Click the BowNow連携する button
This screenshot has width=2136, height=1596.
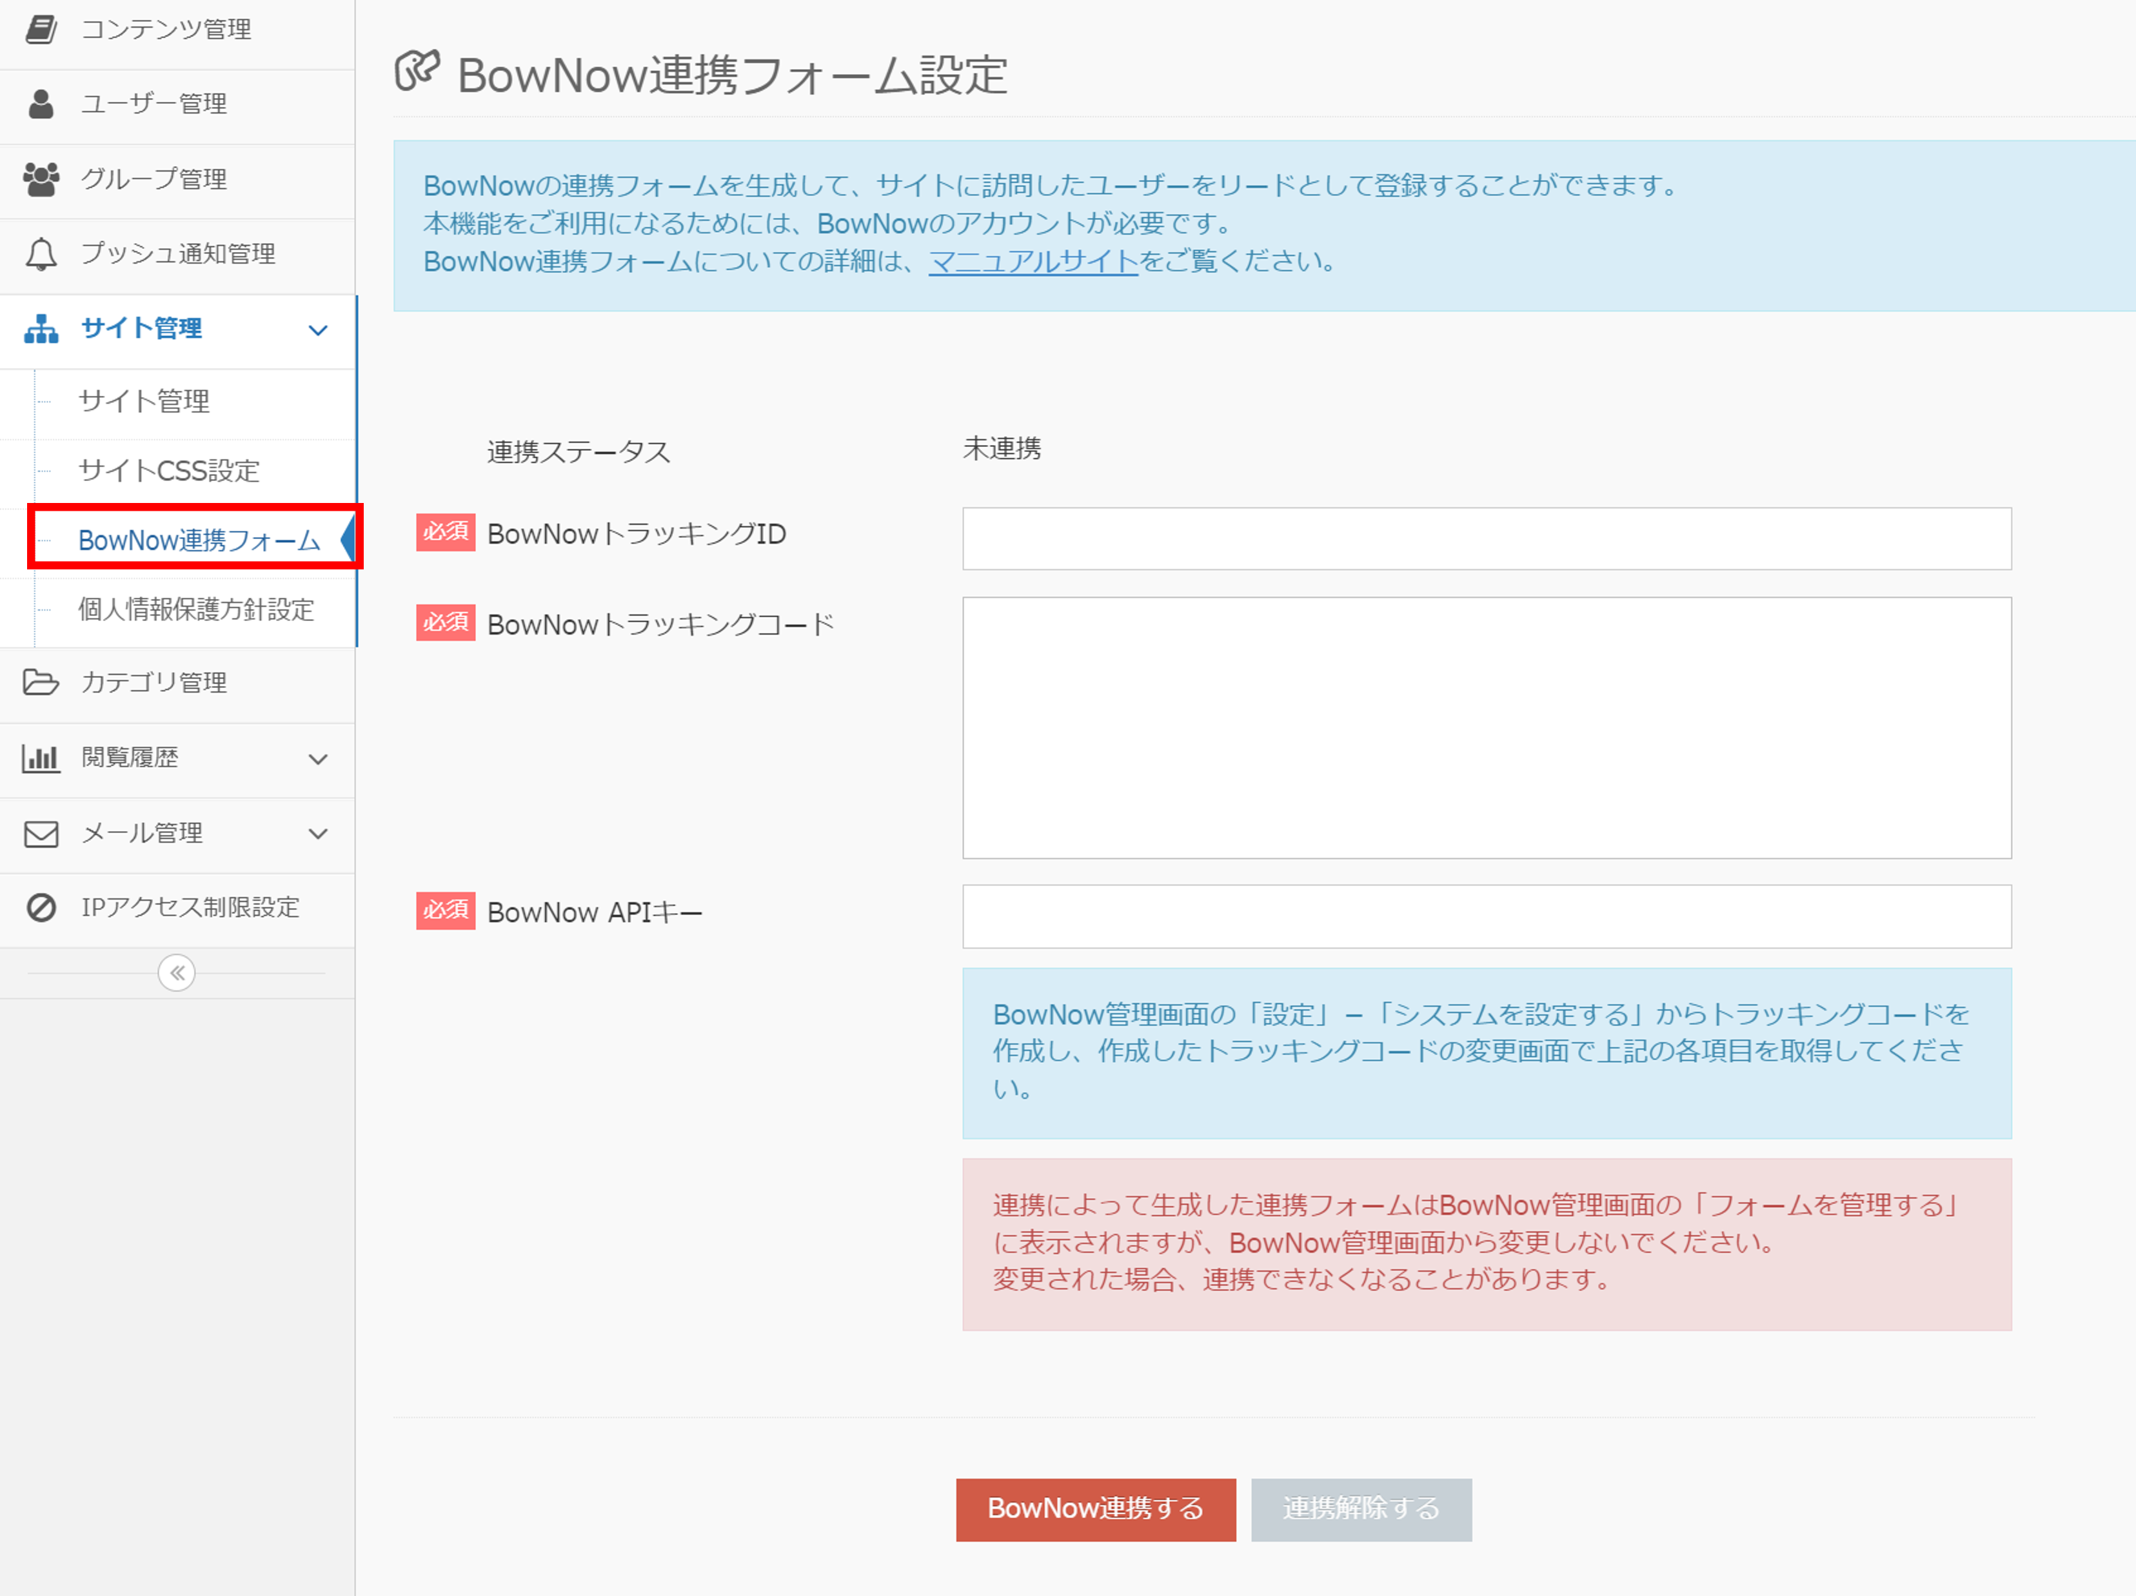[1095, 1509]
